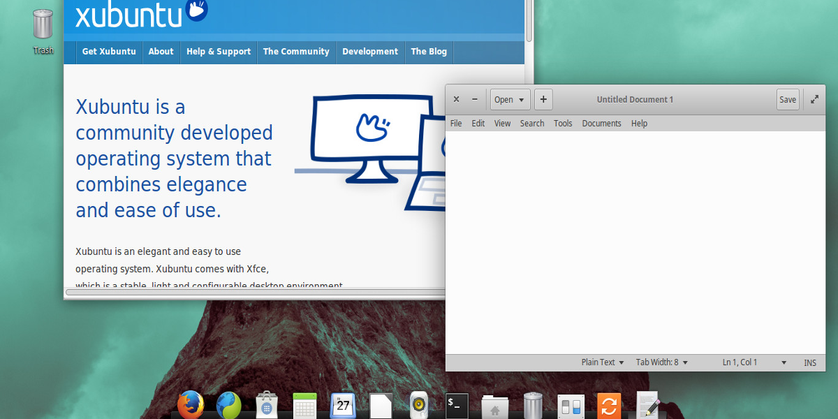Click the Xubuntu community developed headline text

174,159
